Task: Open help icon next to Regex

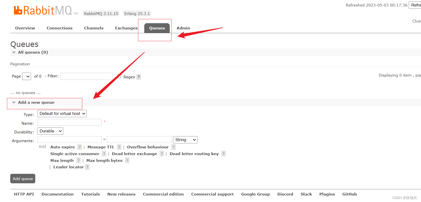Action: point(139,77)
